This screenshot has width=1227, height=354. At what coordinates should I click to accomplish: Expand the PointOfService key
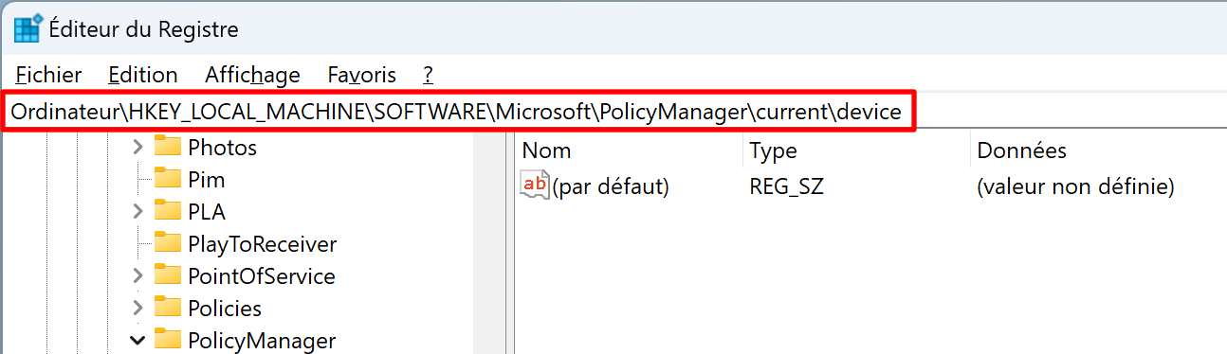tap(137, 275)
